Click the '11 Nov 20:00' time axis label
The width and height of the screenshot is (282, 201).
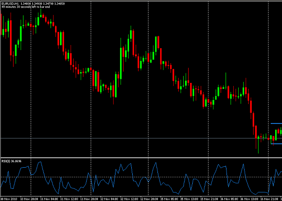pos(89,199)
